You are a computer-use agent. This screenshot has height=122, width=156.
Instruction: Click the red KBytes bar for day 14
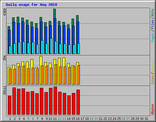point(69,105)
